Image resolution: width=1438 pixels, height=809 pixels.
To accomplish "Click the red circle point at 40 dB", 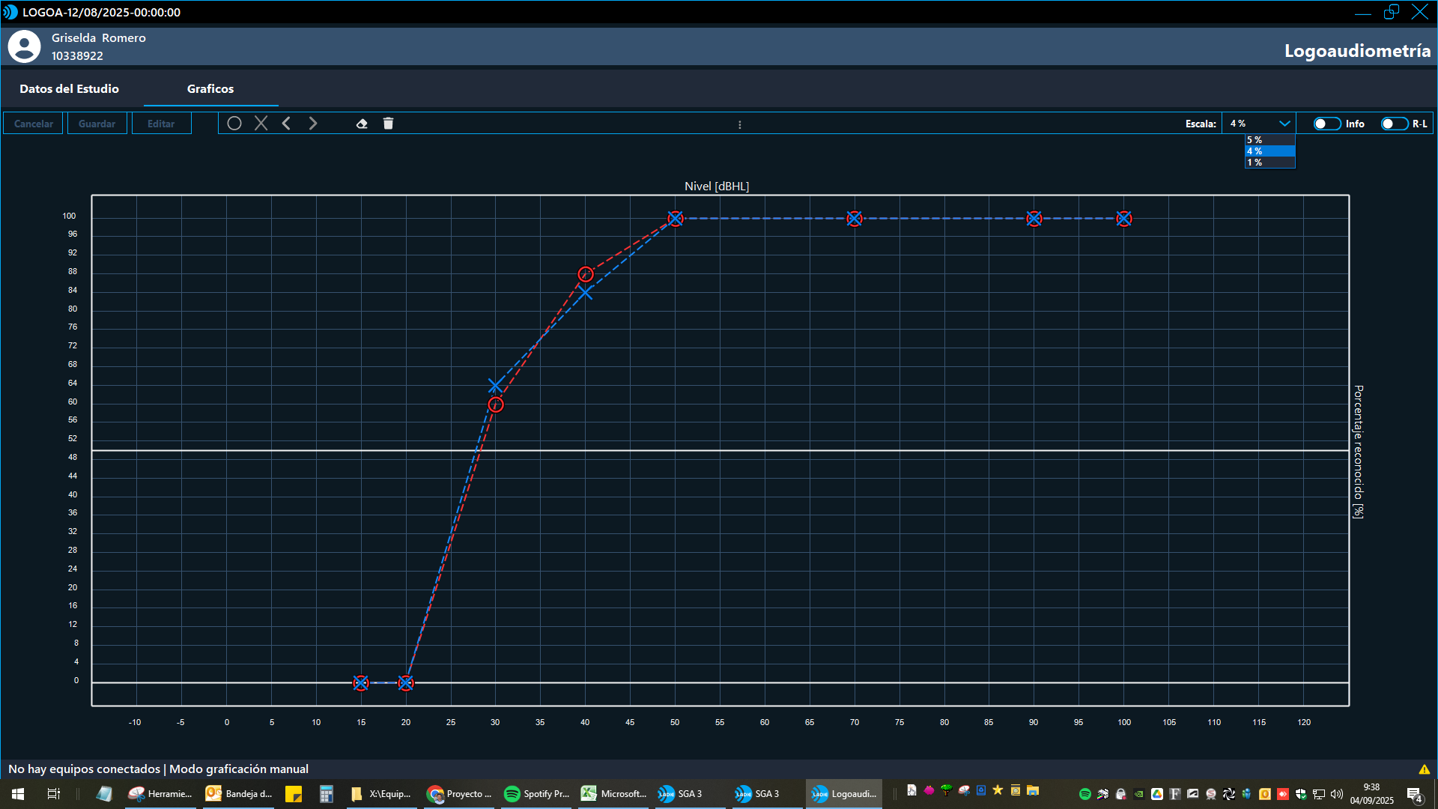I will point(586,274).
